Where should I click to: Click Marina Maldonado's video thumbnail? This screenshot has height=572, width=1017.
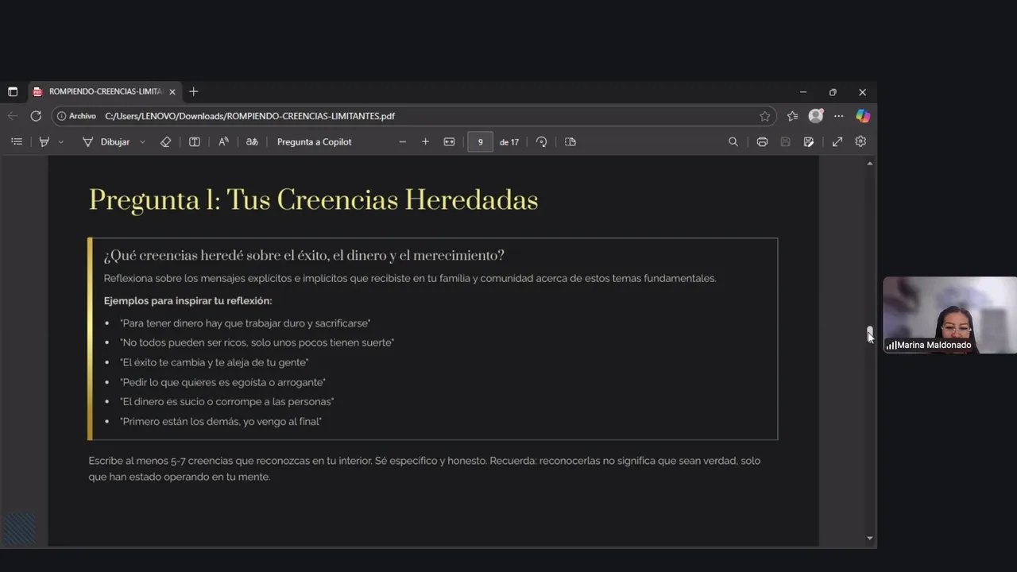pyautogui.click(x=949, y=315)
